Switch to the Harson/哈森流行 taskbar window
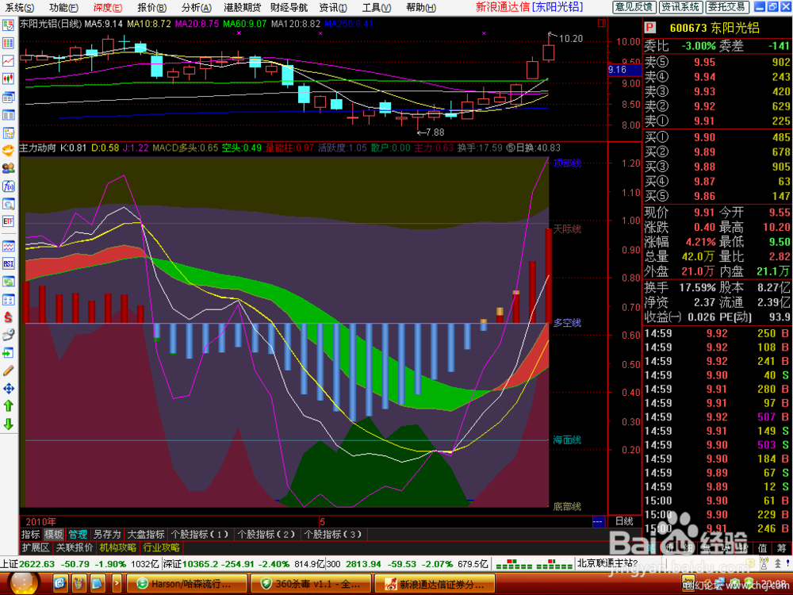 (x=186, y=584)
